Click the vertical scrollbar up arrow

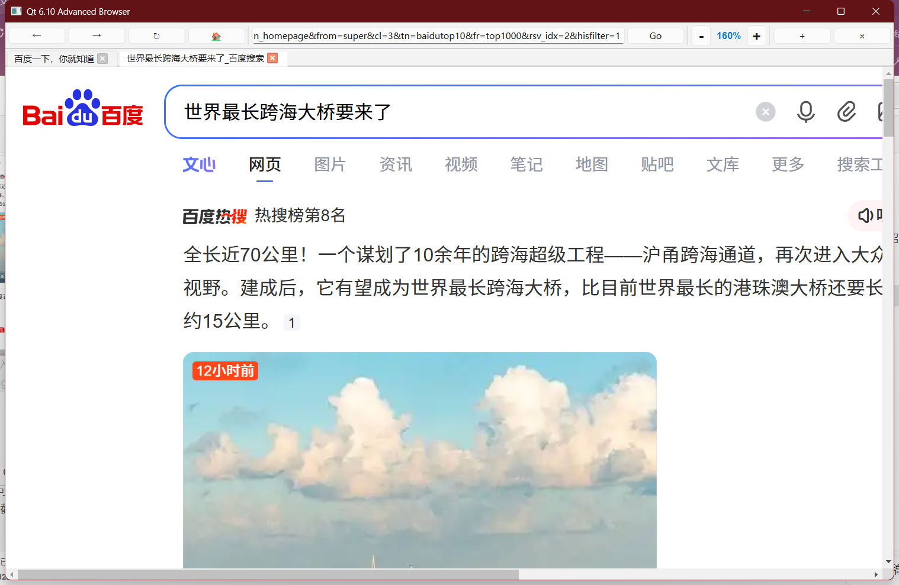888,74
